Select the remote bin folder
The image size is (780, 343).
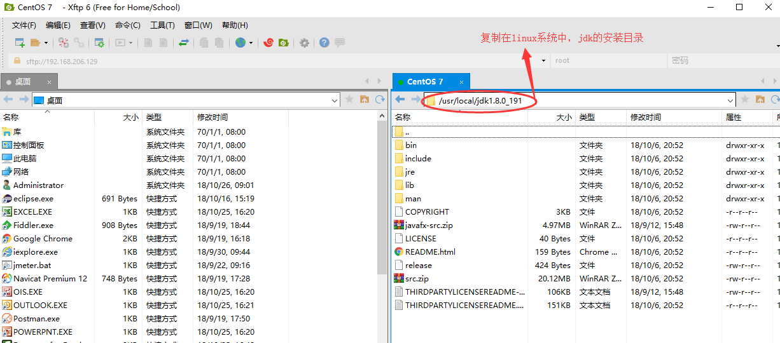(x=411, y=145)
